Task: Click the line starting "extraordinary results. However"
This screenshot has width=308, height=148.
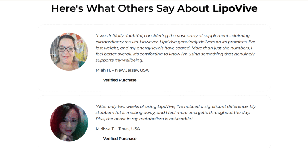Action: click(x=175, y=42)
